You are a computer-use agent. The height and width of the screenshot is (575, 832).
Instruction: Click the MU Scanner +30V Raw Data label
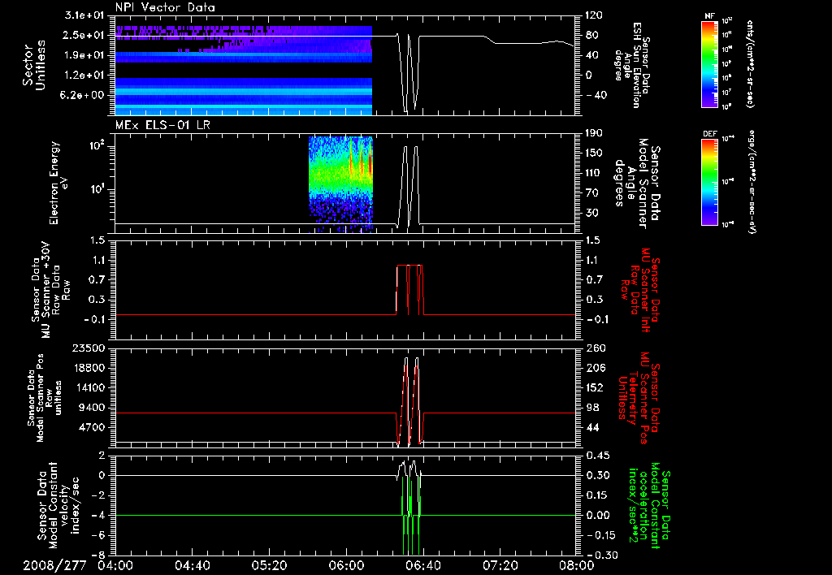50,290
